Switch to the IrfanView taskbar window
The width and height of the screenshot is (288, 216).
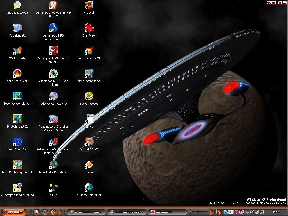pyautogui.click(x=167, y=212)
